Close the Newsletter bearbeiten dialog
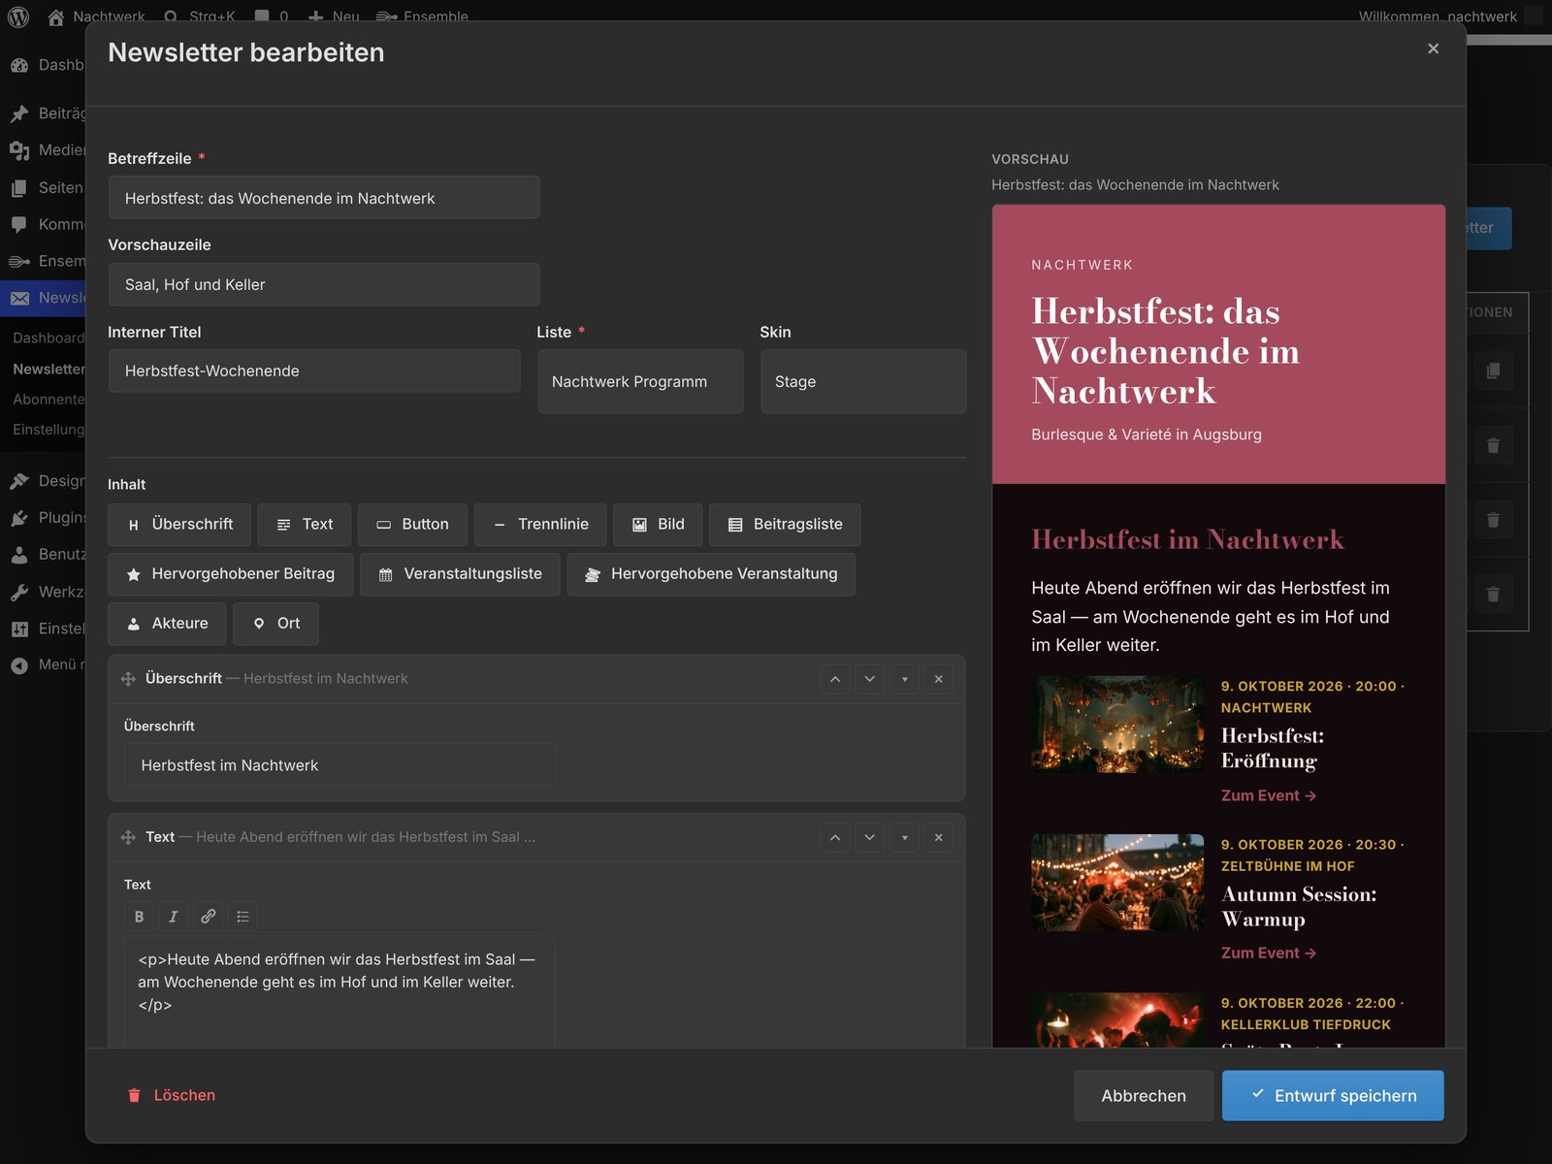The width and height of the screenshot is (1552, 1164). [x=1433, y=48]
